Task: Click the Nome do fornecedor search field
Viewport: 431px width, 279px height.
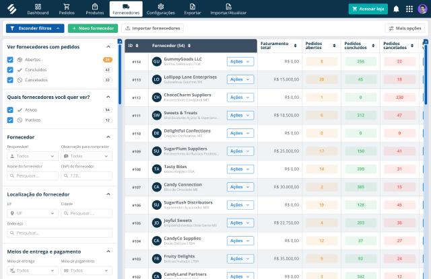Action: pyautogui.click(x=32, y=175)
